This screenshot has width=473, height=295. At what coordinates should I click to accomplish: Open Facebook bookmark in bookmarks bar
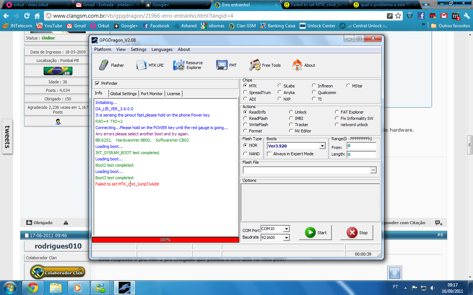tap(156, 26)
